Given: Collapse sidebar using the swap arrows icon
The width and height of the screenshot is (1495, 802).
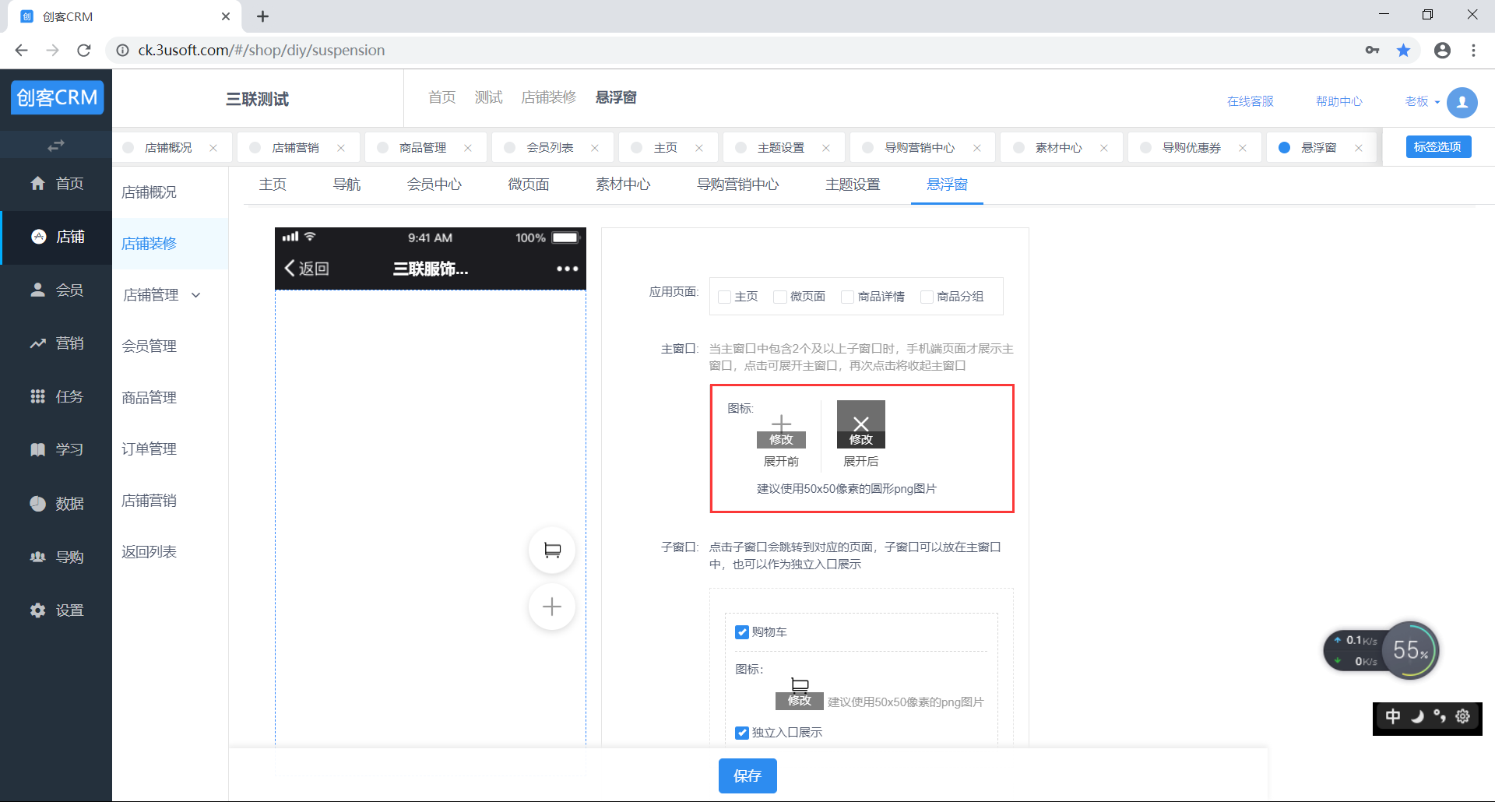Looking at the screenshot, I should pyautogui.click(x=55, y=146).
